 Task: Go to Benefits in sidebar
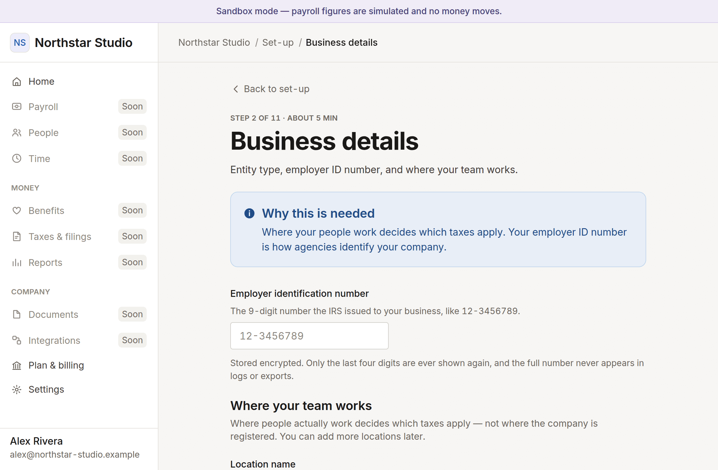[x=79, y=211]
